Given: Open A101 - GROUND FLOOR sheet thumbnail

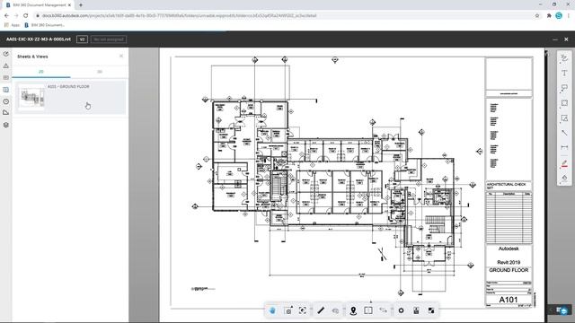Looking at the screenshot, I should tap(32, 98).
